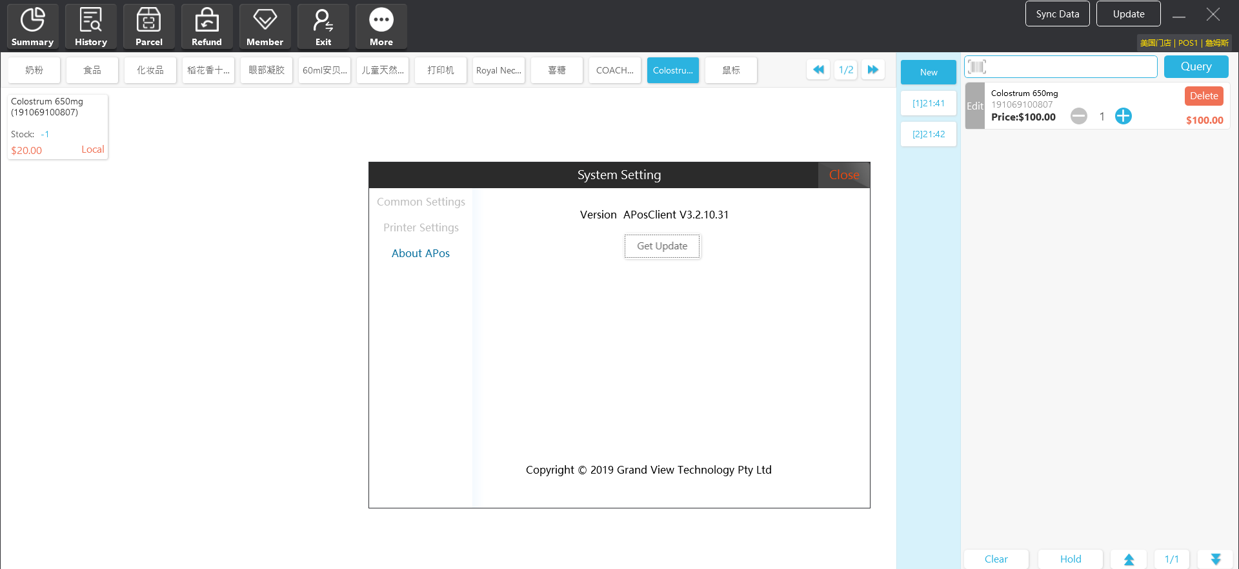Click the Exit user switch icon

(323, 21)
